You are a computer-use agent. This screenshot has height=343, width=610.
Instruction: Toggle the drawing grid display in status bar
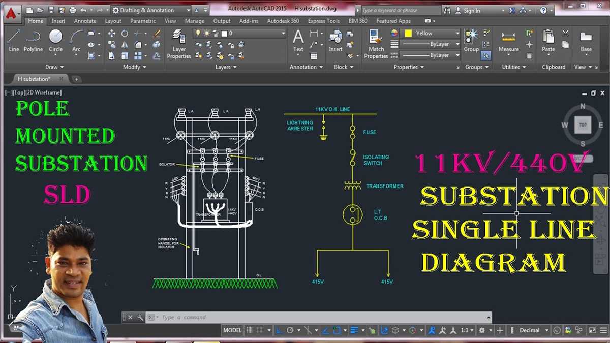pyautogui.click(x=250, y=330)
